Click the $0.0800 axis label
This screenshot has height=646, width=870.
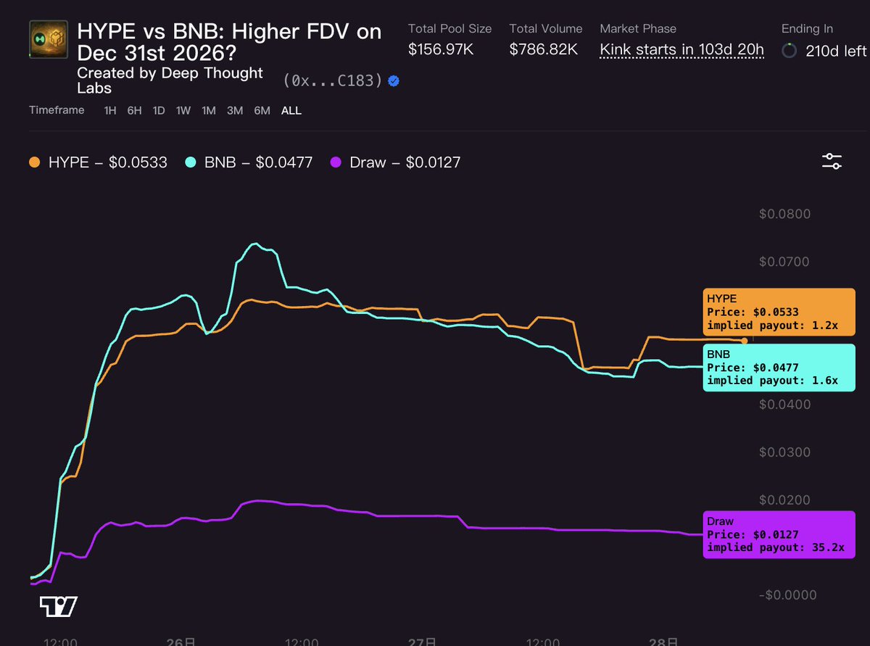click(785, 214)
